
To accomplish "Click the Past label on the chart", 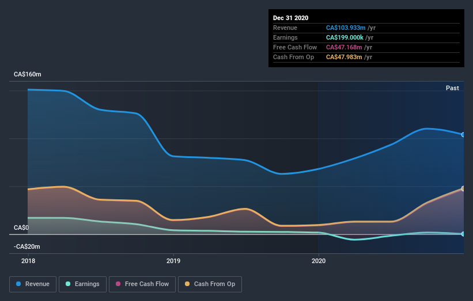I will [452, 88].
